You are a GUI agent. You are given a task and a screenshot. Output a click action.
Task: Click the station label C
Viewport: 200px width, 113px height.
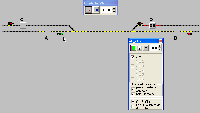click(22, 19)
